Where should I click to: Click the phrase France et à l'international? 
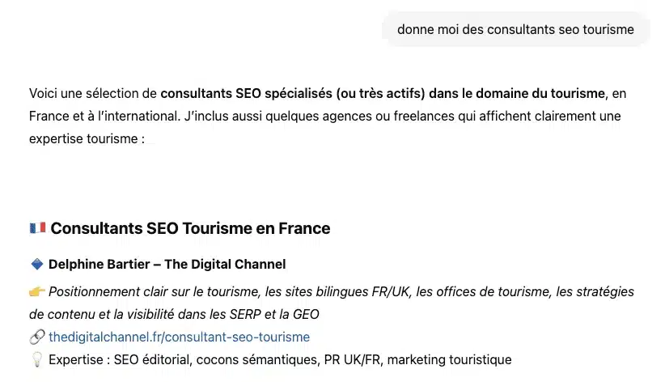click(x=104, y=116)
